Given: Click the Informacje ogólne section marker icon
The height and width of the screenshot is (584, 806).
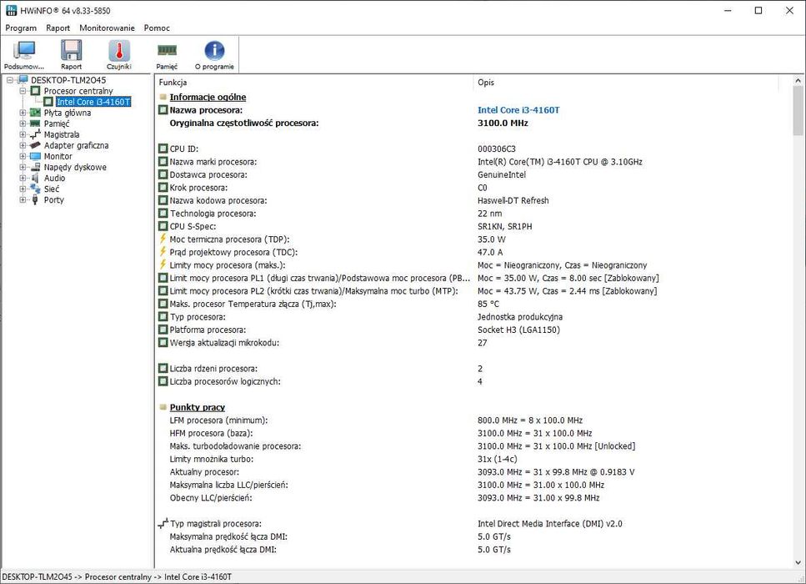Looking at the screenshot, I should click(163, 97).
